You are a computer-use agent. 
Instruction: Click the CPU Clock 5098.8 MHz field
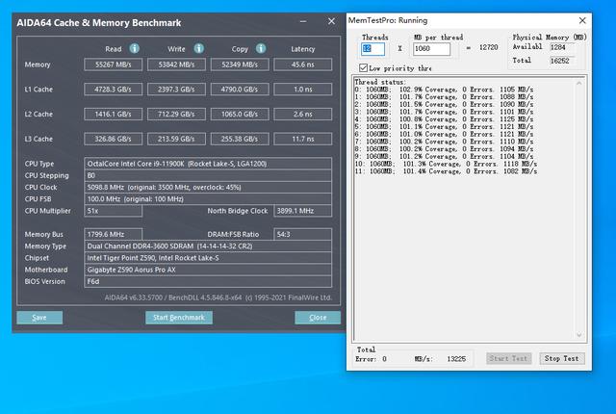coord(208,187)
